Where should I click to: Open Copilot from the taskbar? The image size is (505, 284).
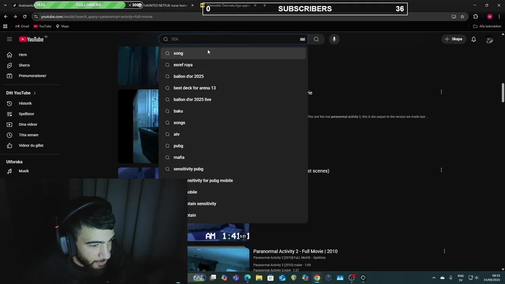tap(224, 278)
